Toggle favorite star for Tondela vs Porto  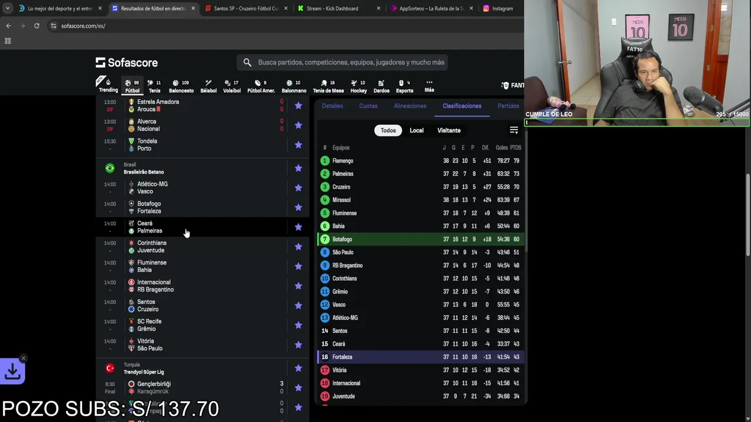(298, 145)
